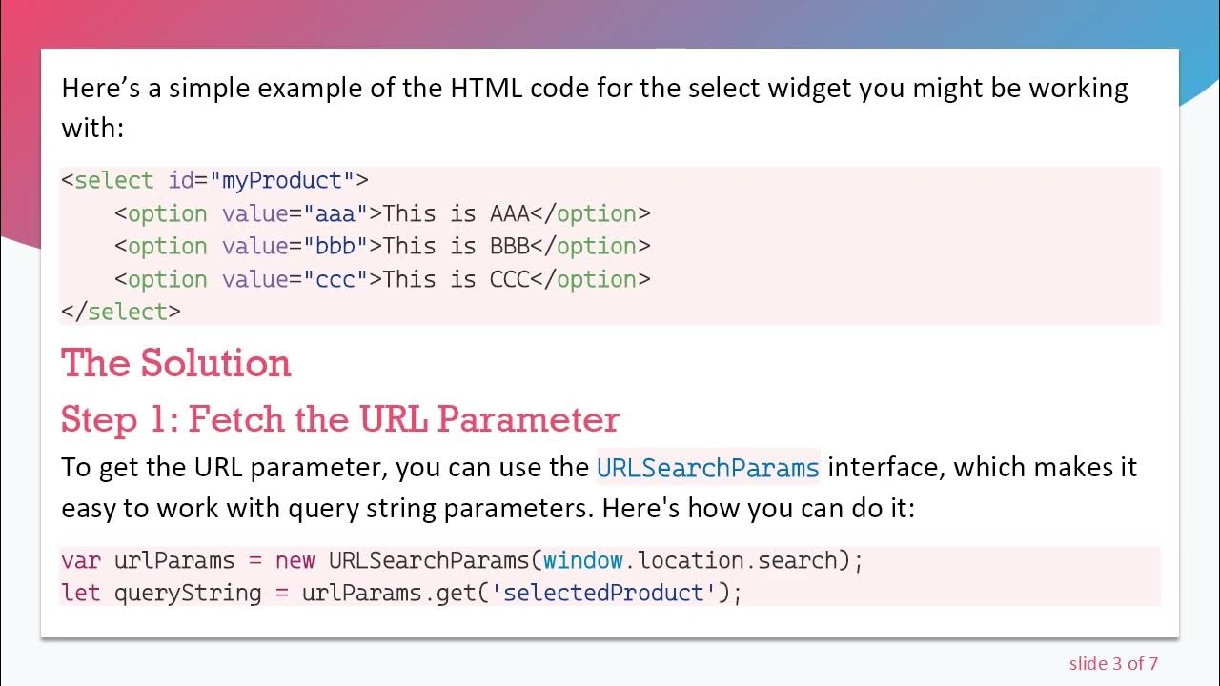1220x686 pixels.
Task: Click the 'selectedProduct' string in code
Action: click(x=603, y=593)
